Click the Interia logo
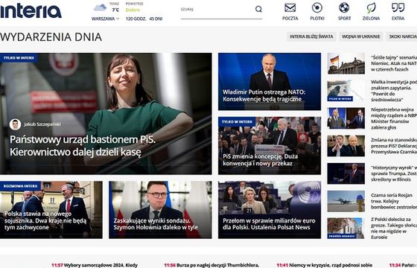The height and width of the screenshot is (268, 417). pos(31,11)
